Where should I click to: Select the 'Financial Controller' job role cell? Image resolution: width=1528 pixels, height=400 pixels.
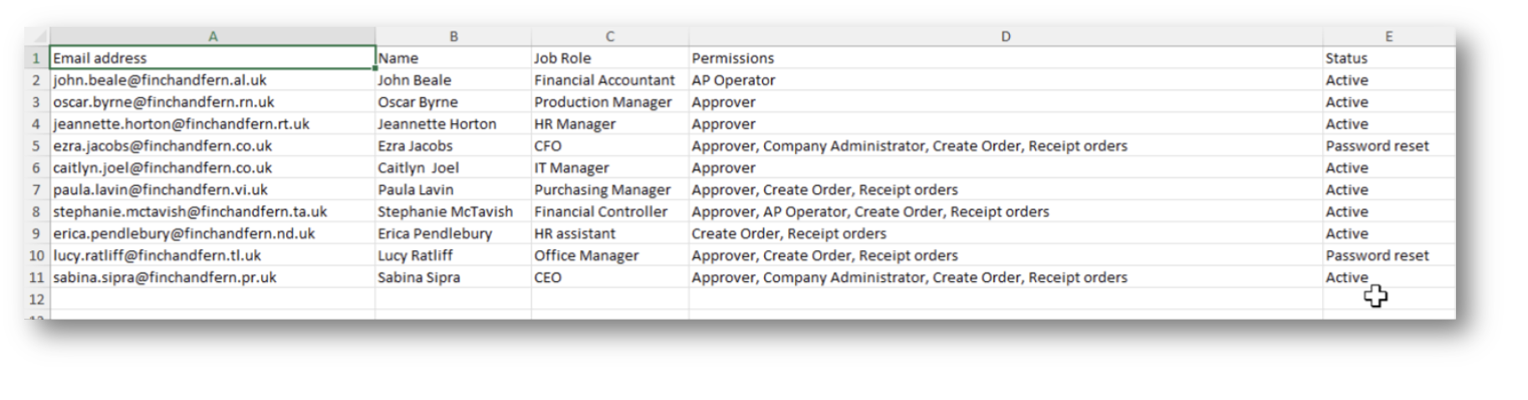609,212
